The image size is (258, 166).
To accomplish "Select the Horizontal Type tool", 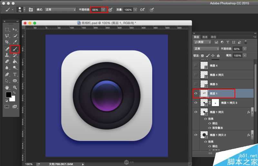I will click(15, 74).
